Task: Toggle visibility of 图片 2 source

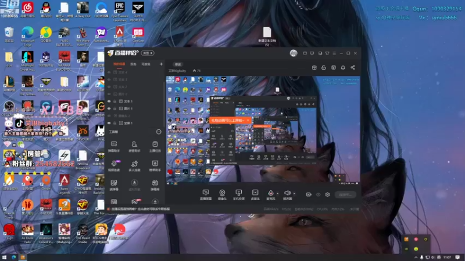Action: (109, 94)
